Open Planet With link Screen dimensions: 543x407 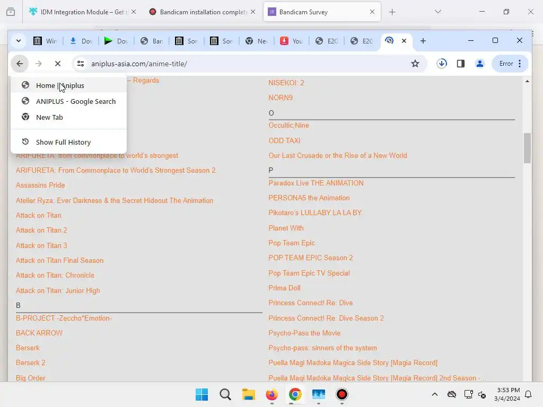(286, 228)
